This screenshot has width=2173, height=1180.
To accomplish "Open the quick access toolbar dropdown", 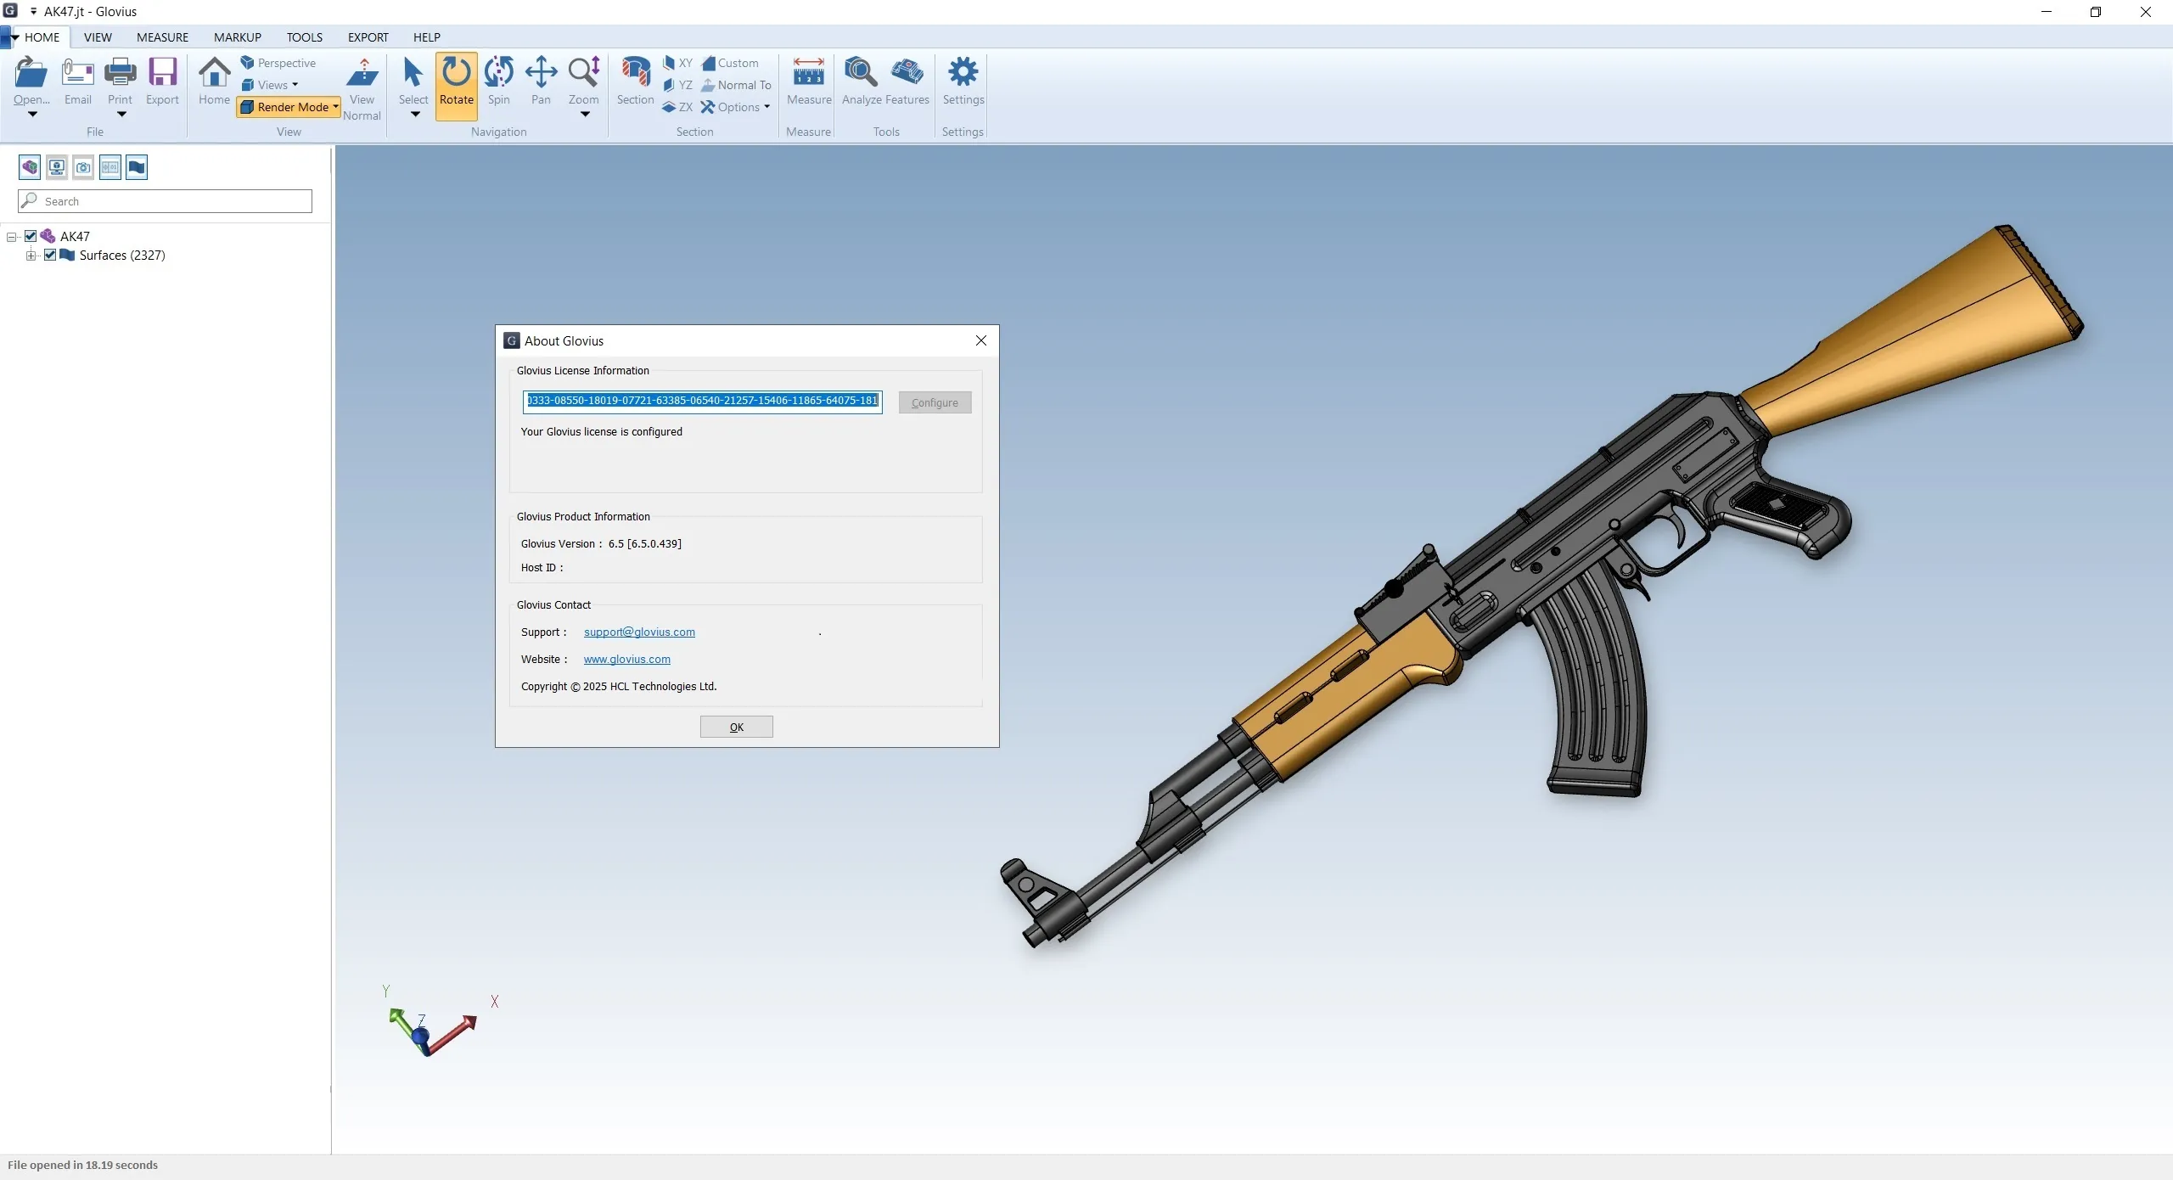I will [x=33, y=12].
